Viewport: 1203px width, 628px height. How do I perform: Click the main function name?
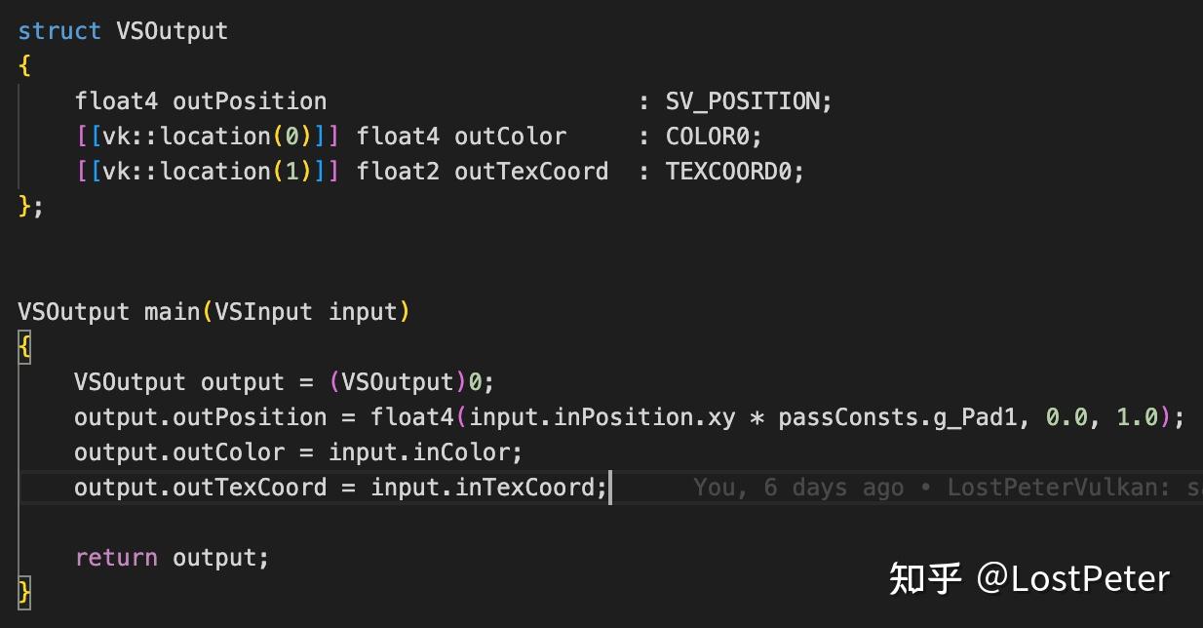(x=172, y=312)
